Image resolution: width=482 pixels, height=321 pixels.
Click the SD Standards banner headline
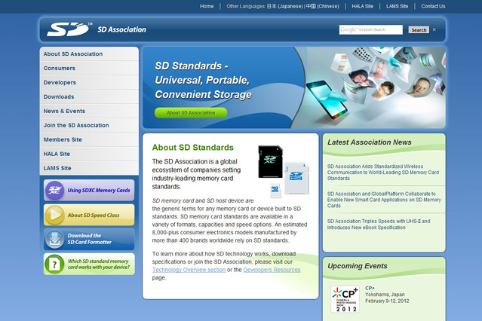[x=203, y=80]
